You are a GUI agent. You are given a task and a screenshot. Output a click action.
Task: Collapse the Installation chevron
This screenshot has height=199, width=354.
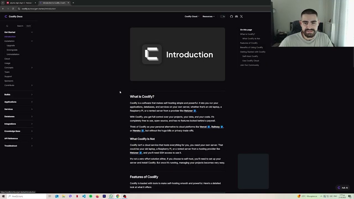(x=32, y=41)
